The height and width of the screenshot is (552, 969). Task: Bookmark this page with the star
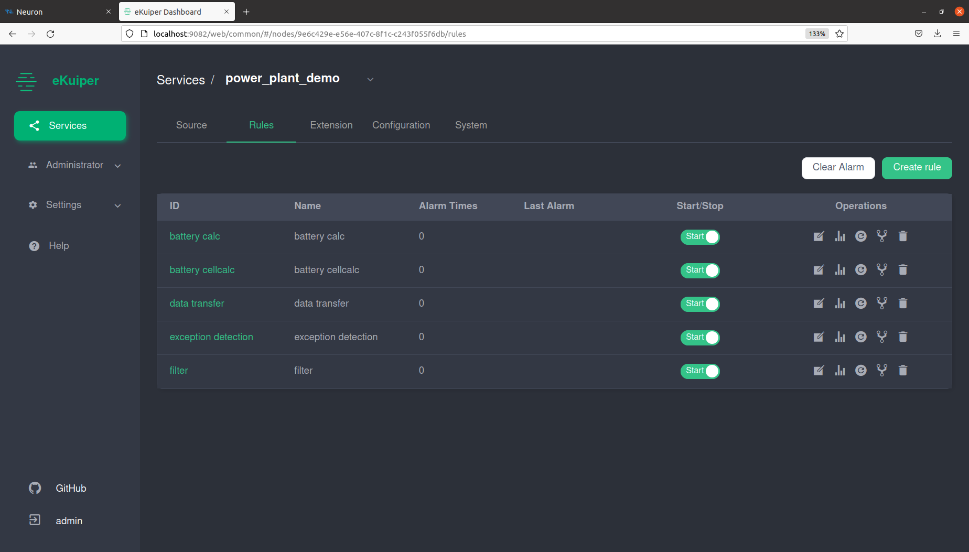839,34
